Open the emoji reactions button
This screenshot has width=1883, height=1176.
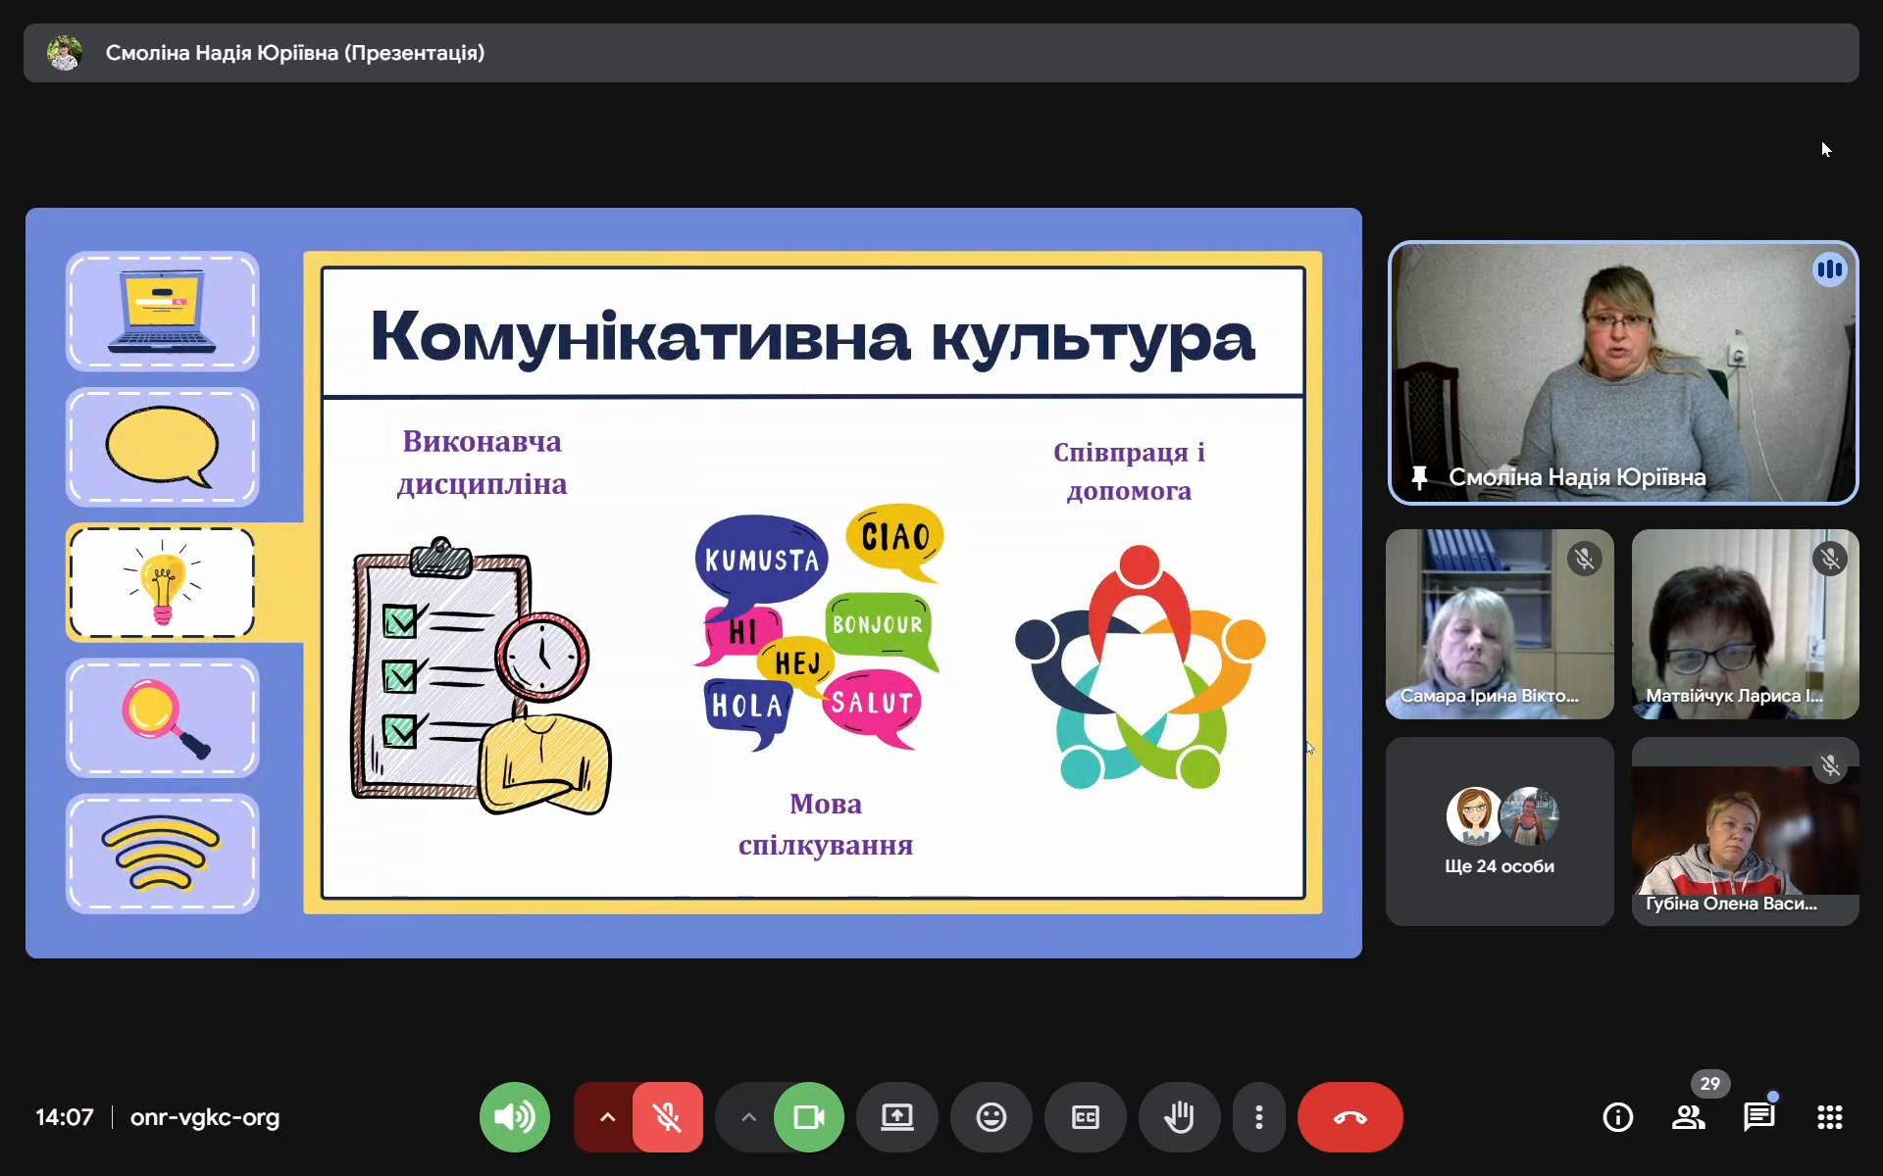991,1117
